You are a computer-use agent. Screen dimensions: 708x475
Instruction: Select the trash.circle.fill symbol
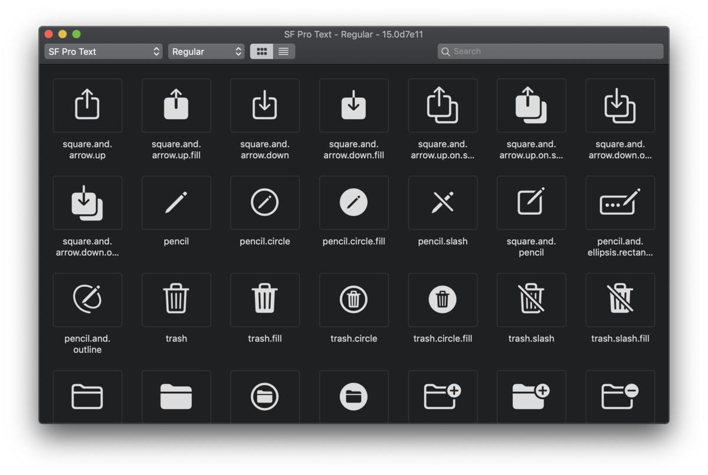coord(442,300)
